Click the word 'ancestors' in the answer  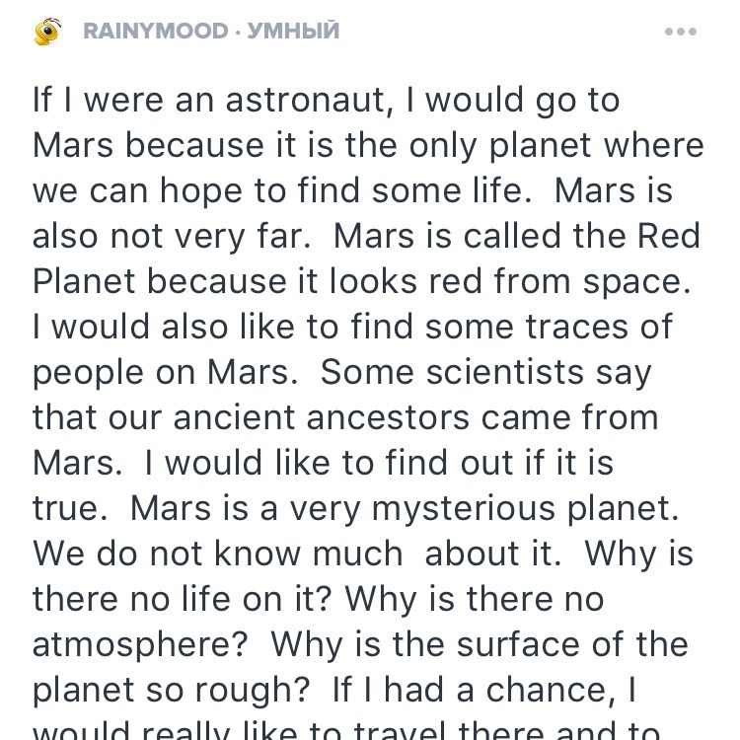(x=389, y=417)
